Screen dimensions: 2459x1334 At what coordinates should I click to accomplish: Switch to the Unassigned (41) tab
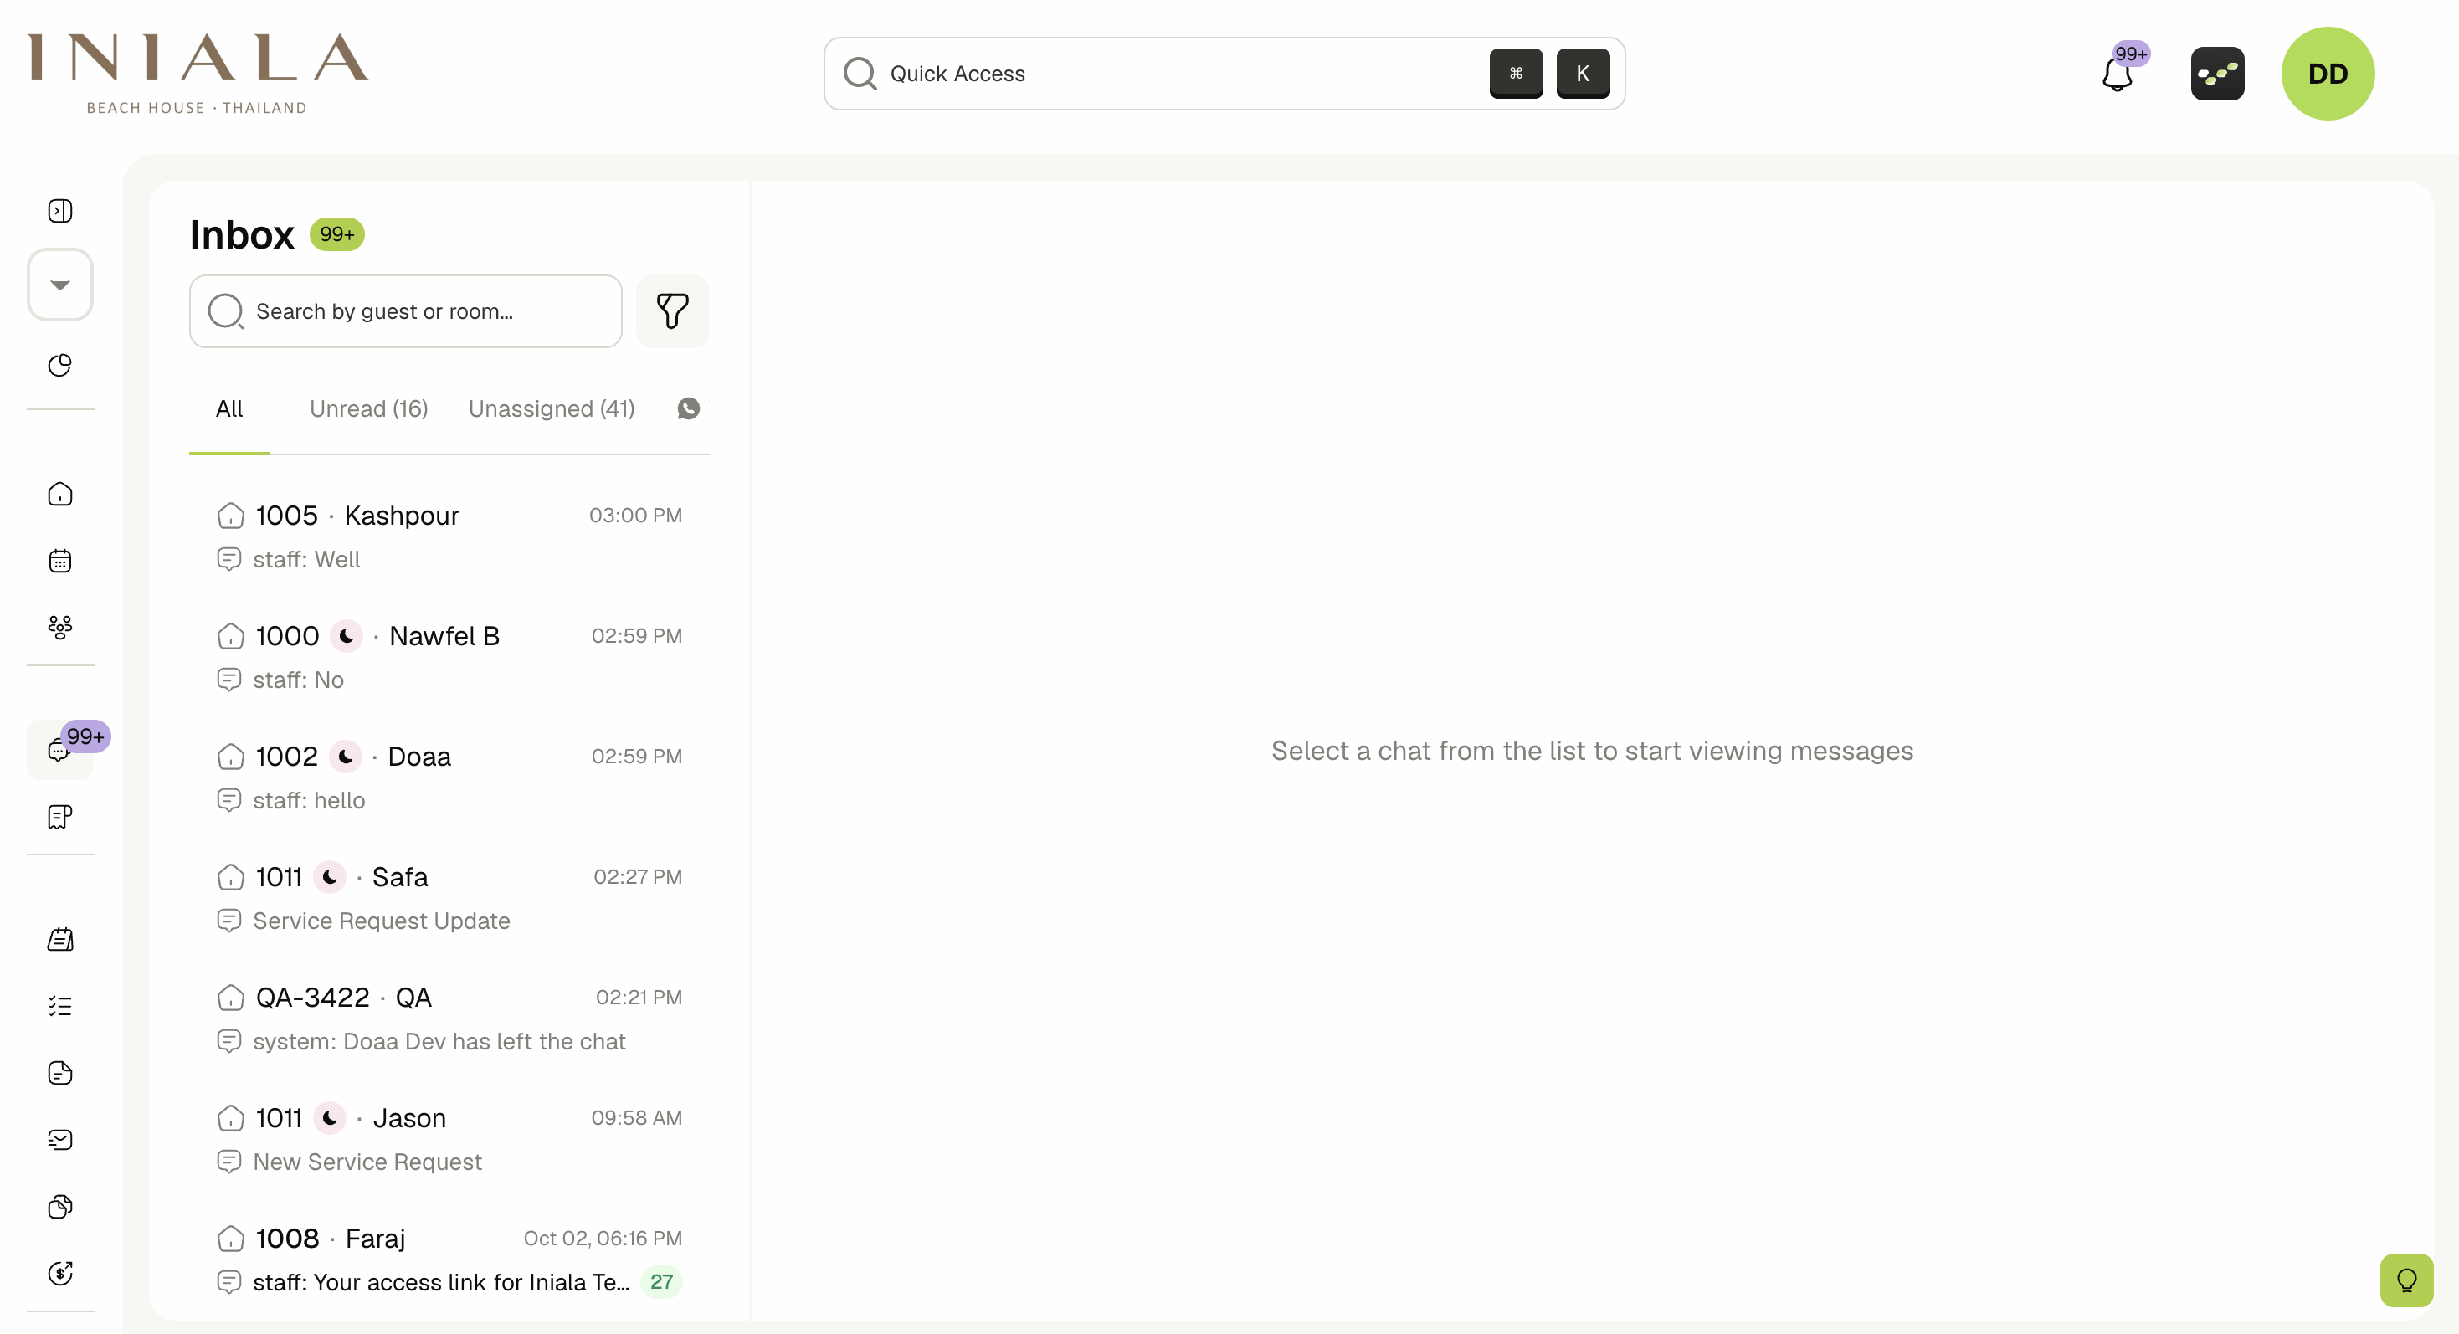(x=552, y=408)
